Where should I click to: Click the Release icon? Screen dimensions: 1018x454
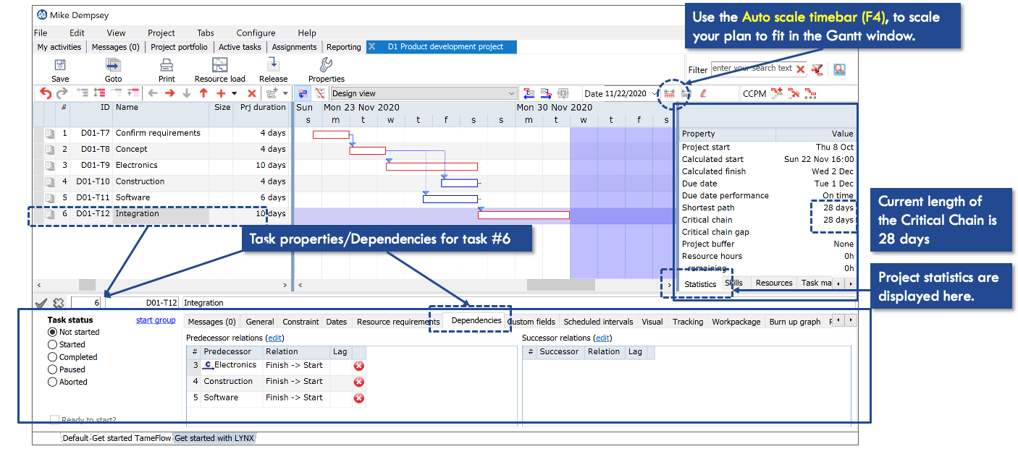273,65
